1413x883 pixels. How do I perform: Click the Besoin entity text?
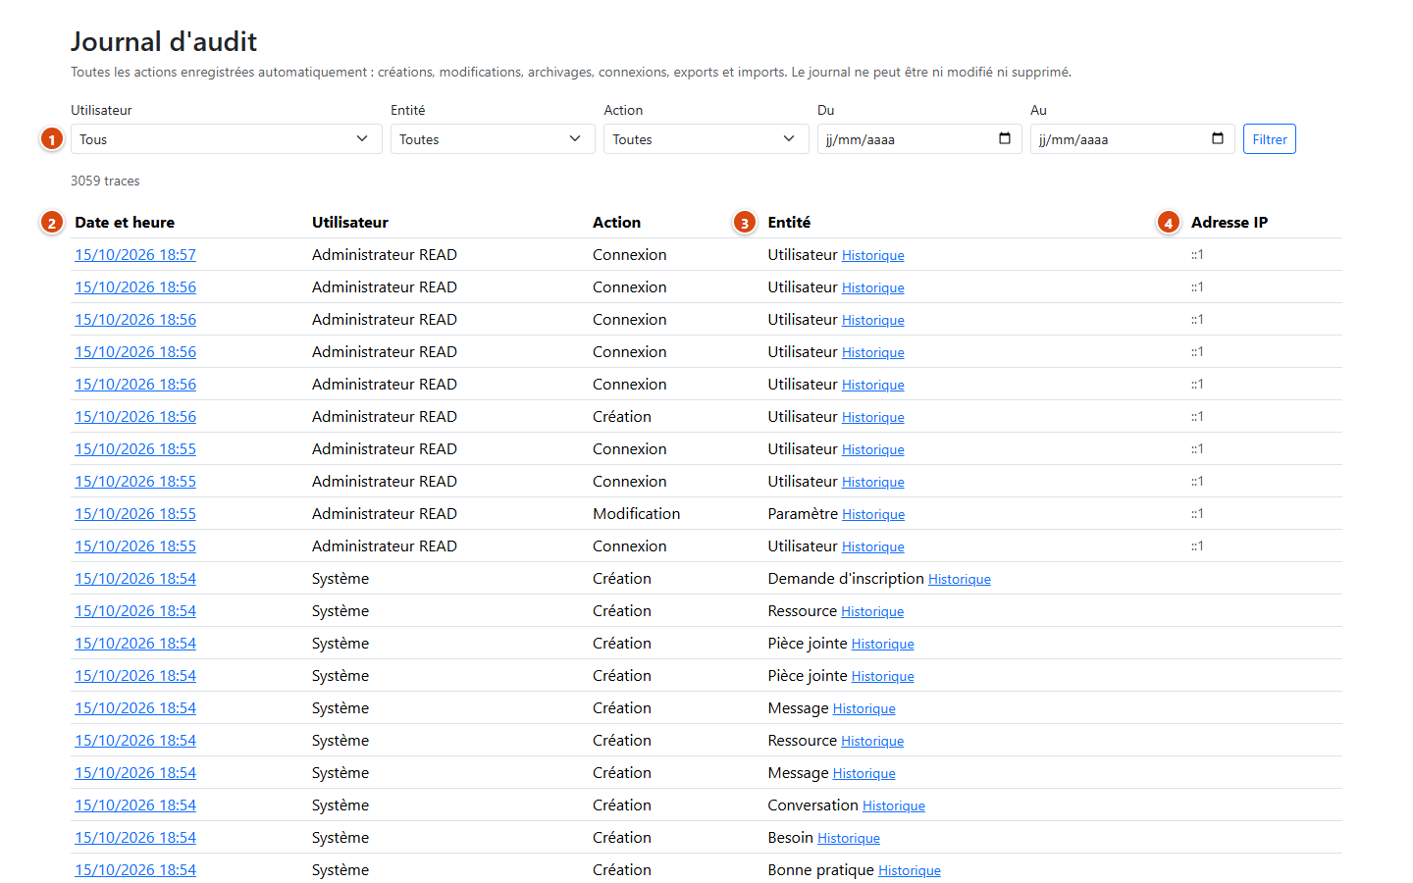791,838
